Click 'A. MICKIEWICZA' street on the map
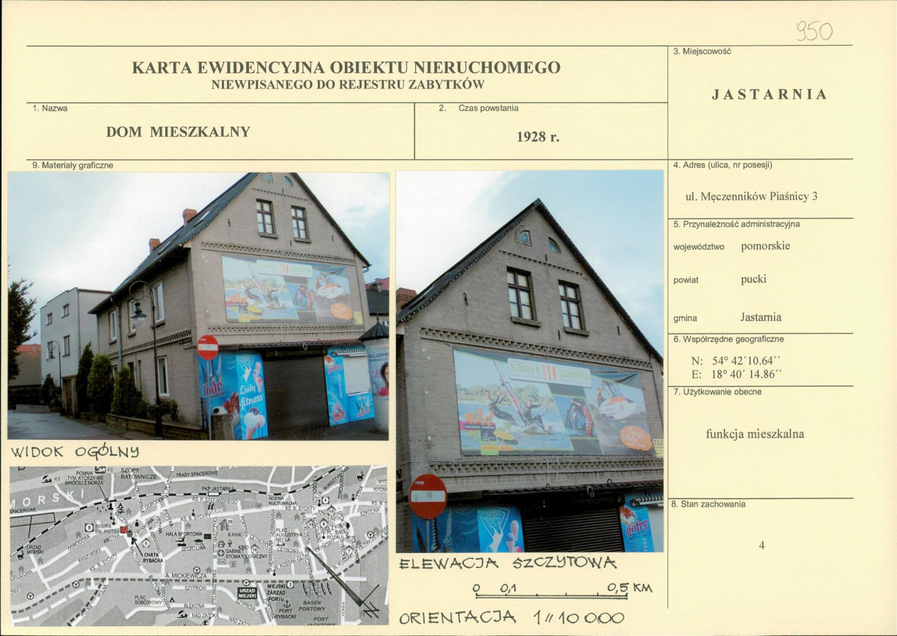 pos(186,576)
